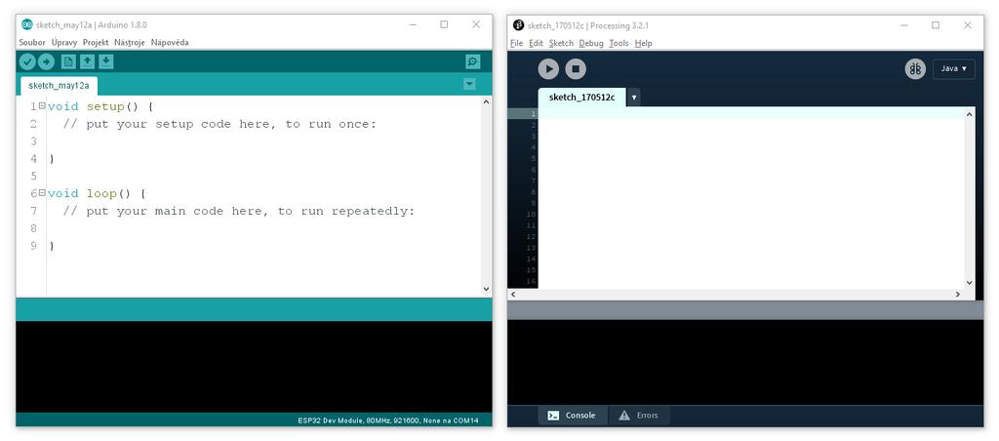Open Projekt menu in Arduino
The height and width of the screenshot is (441, 999).
coord(96,43)
